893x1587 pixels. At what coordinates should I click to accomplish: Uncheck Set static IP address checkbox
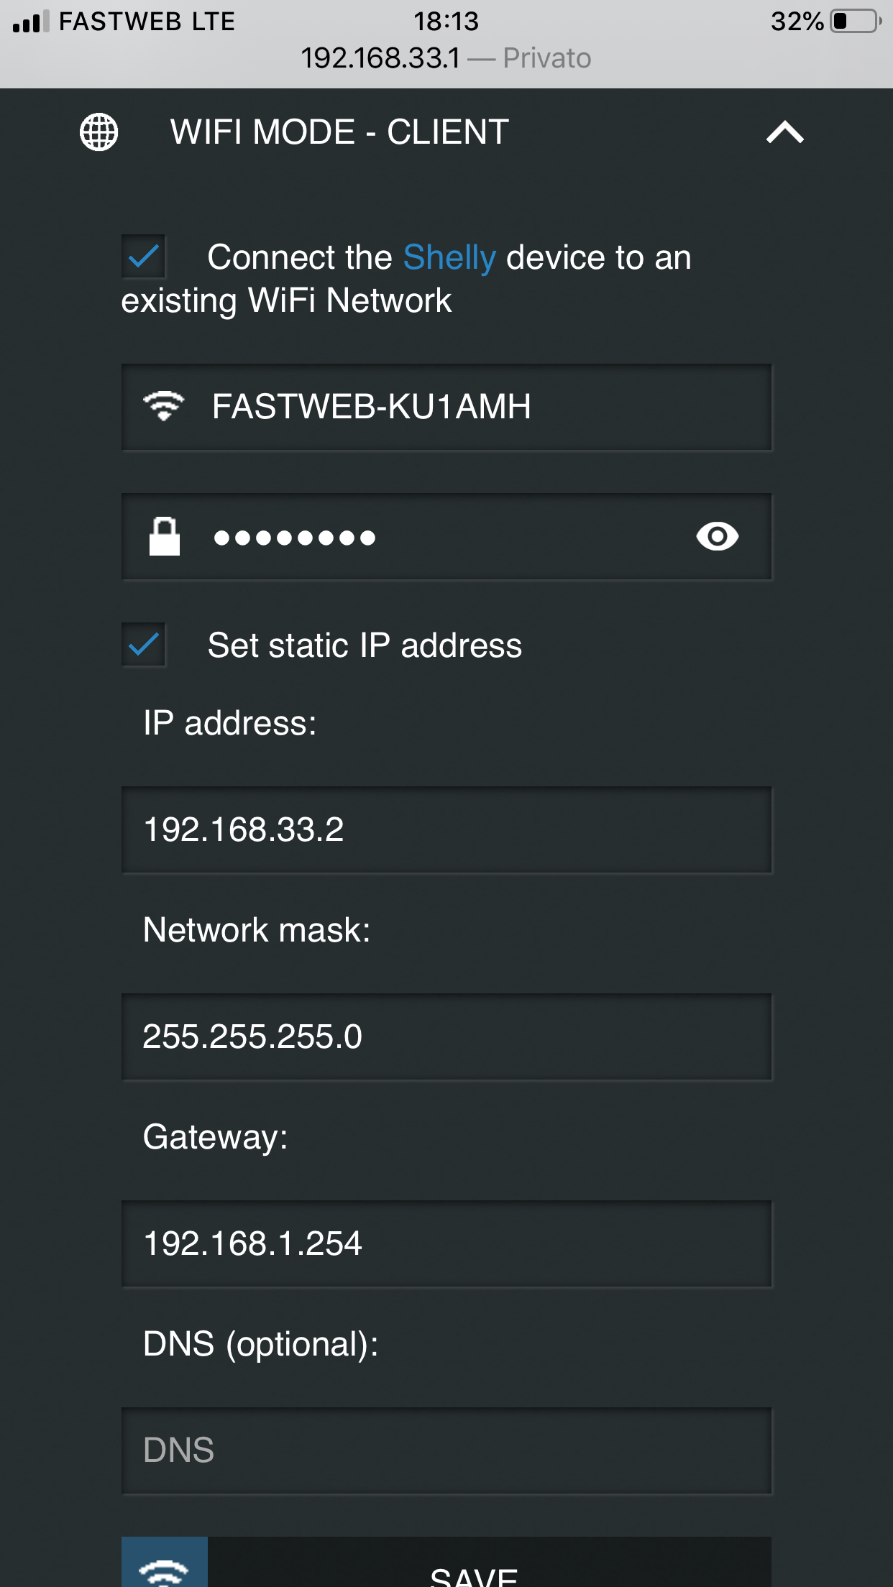coord(143,645)
